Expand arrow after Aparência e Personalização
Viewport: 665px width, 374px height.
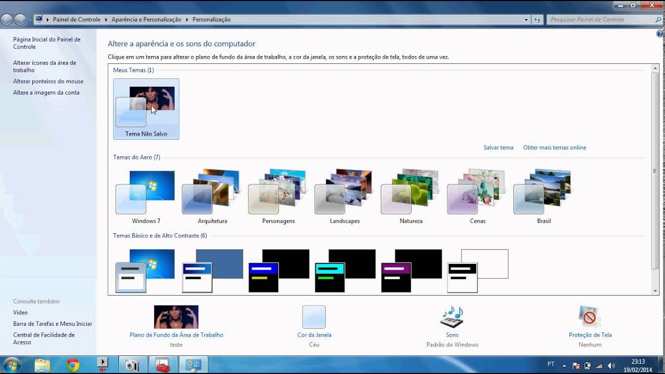coord(187,20)
